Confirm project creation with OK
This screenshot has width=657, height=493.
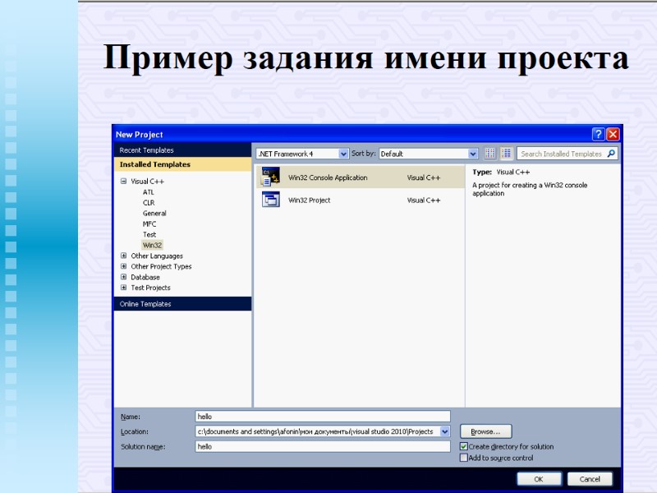(x=540, y=478)
